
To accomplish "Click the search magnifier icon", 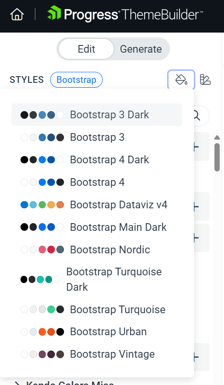I will 196,115.
